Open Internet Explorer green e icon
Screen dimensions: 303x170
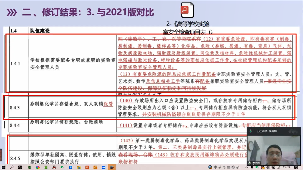coord(46,167)
